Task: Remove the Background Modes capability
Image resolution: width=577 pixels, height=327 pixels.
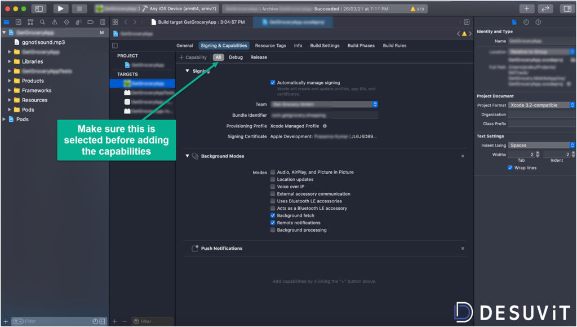Action: click(463, 156)
